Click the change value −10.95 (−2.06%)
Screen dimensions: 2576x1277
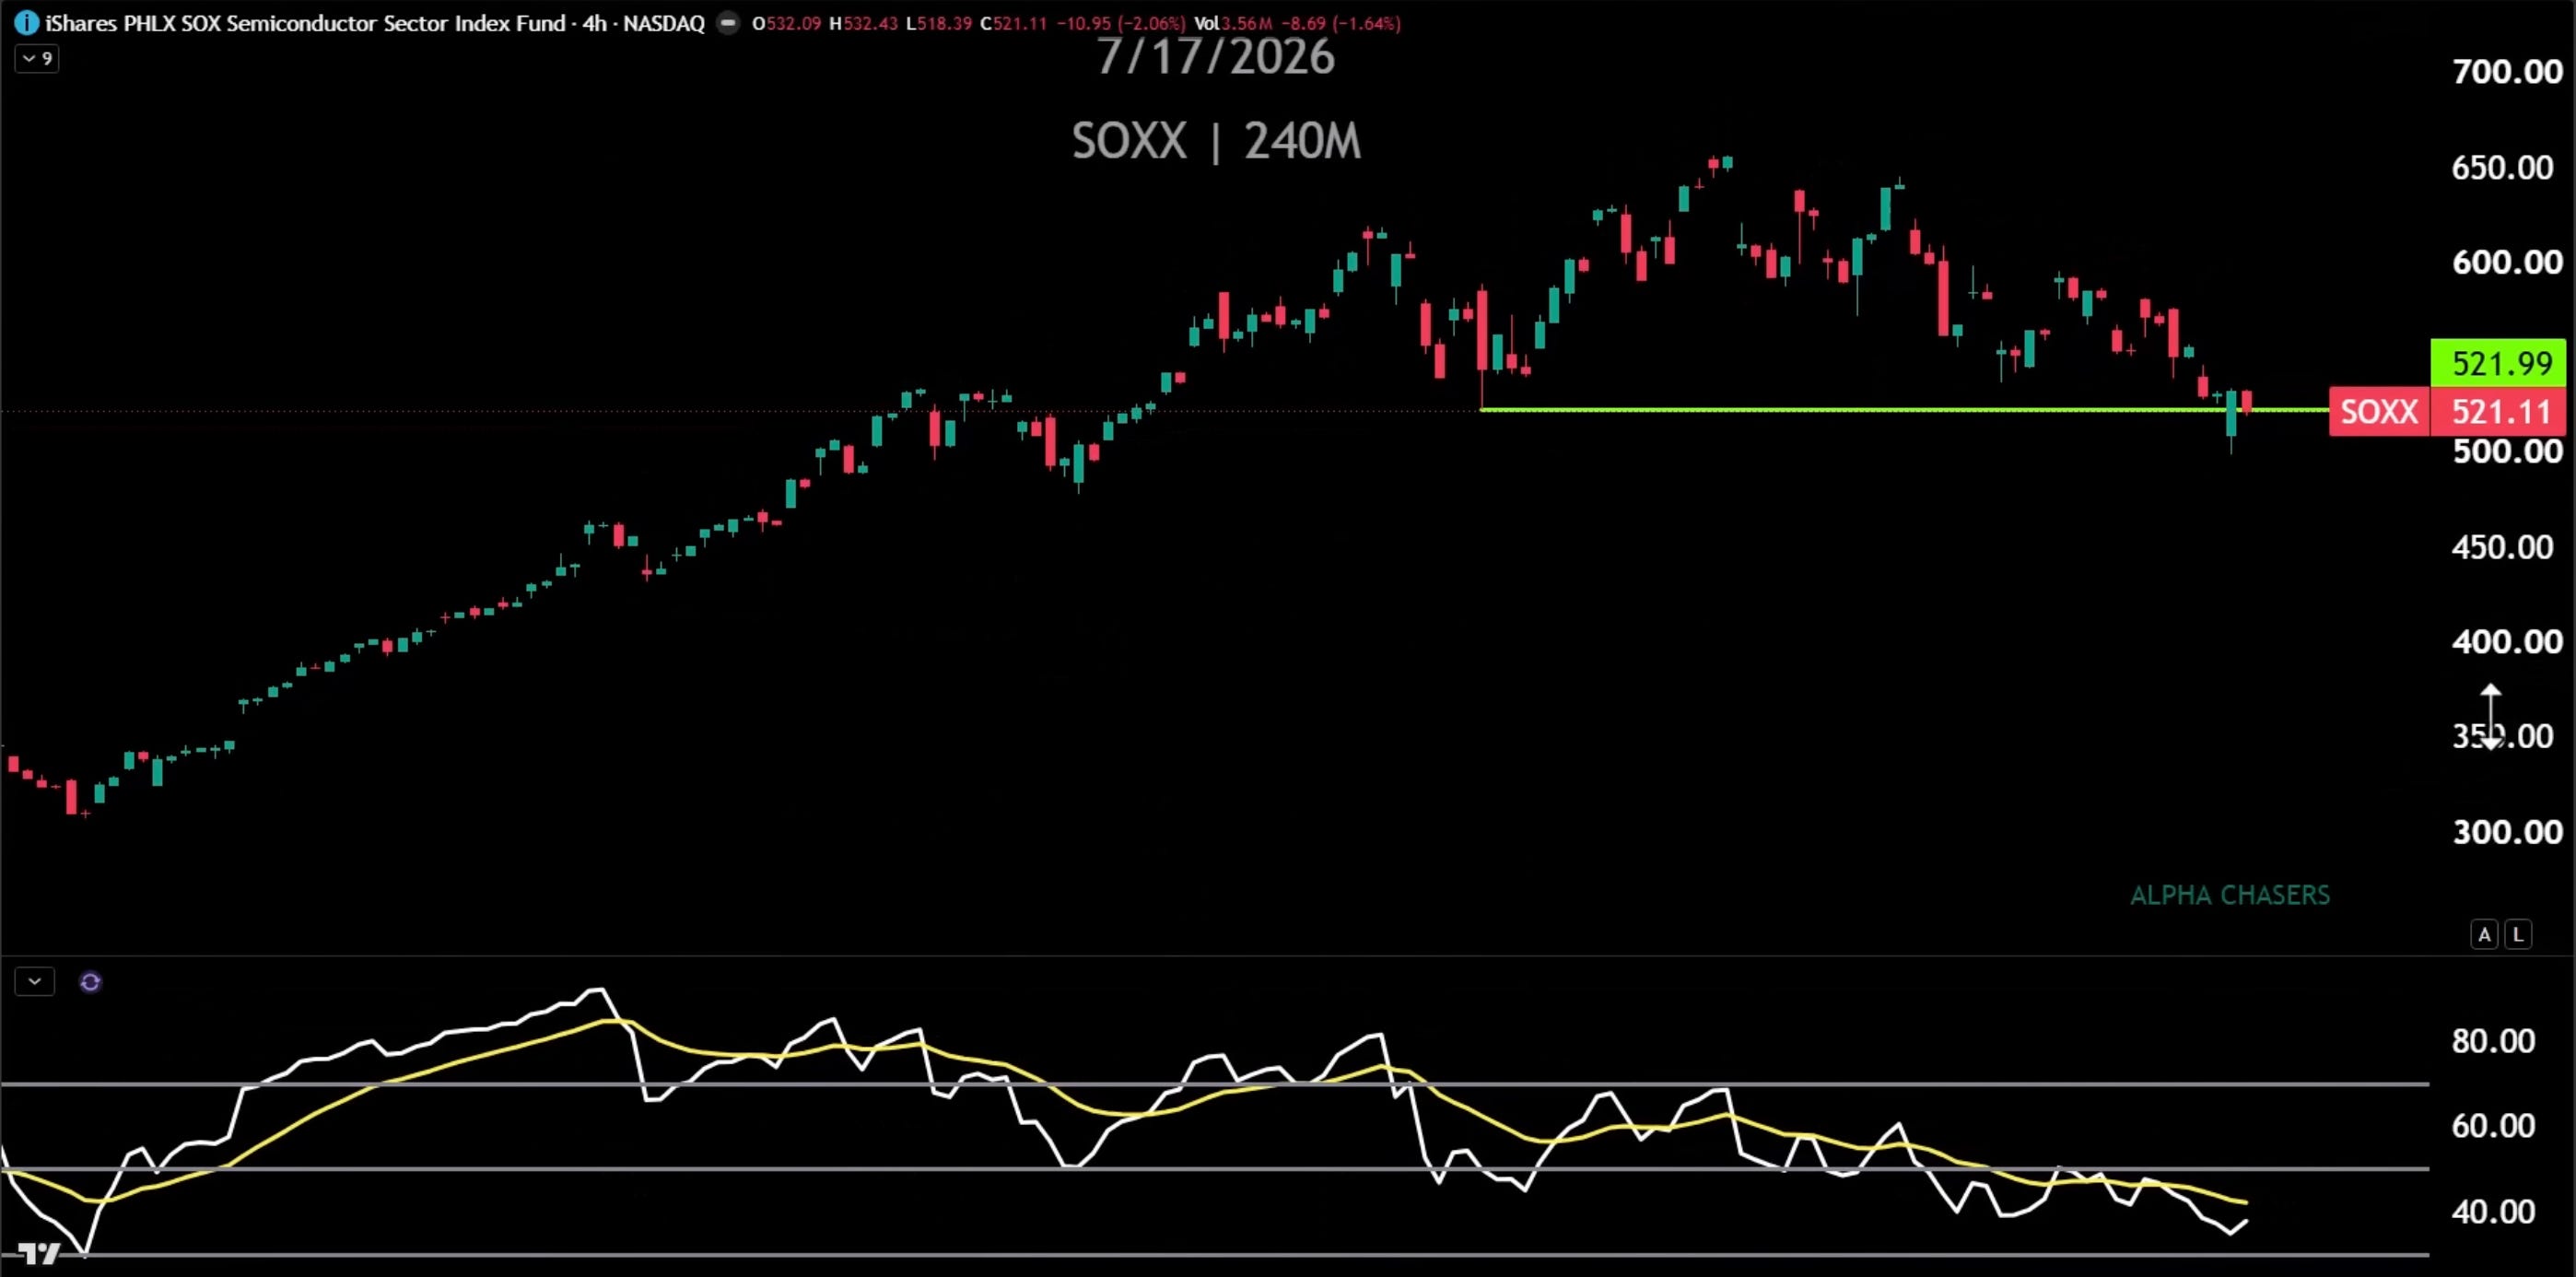[1121, 23]
